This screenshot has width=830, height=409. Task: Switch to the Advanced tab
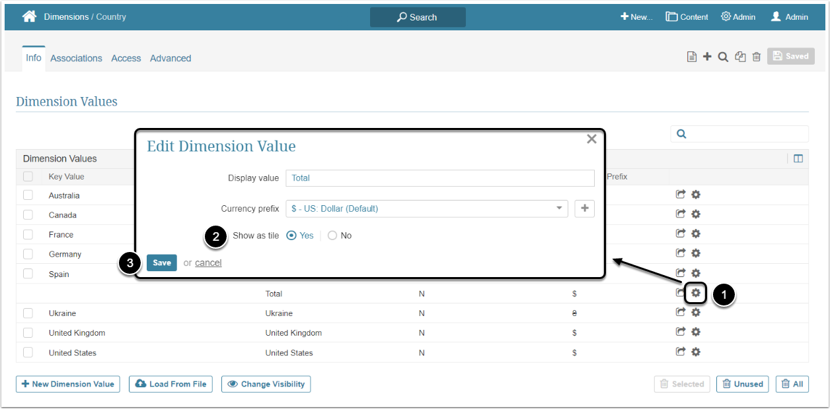point(170,58)
